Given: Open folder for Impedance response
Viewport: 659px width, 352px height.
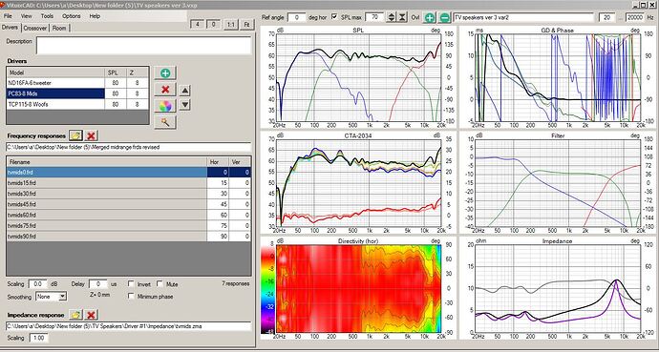Looking at the screenshot, I should (x=75, y=315).
